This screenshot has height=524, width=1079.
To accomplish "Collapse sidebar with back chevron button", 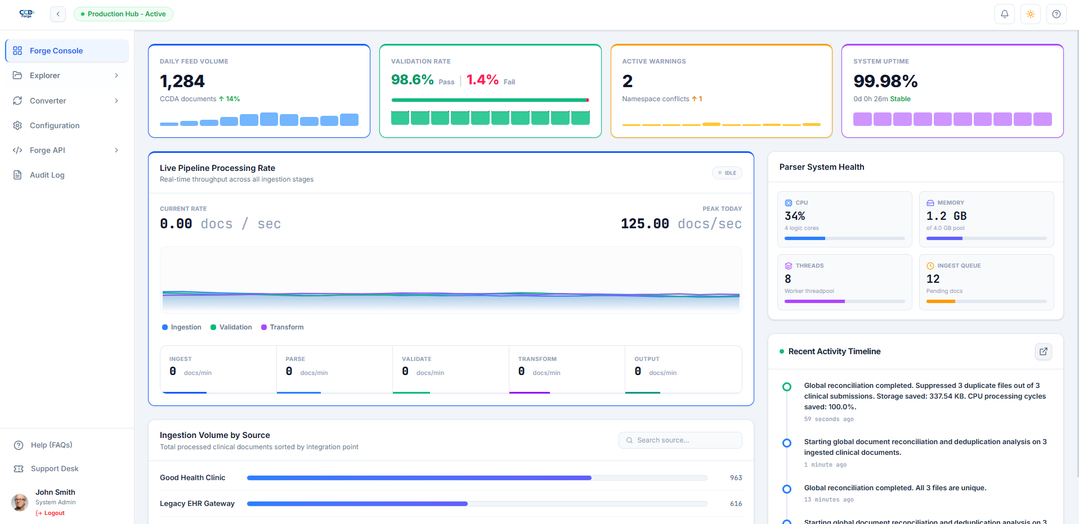I will coord(58,14).
